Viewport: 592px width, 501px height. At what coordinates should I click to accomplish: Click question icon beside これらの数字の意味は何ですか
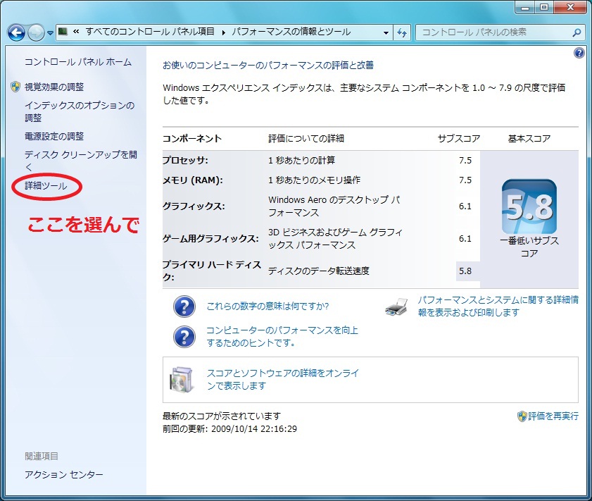[x=184, y=307]
